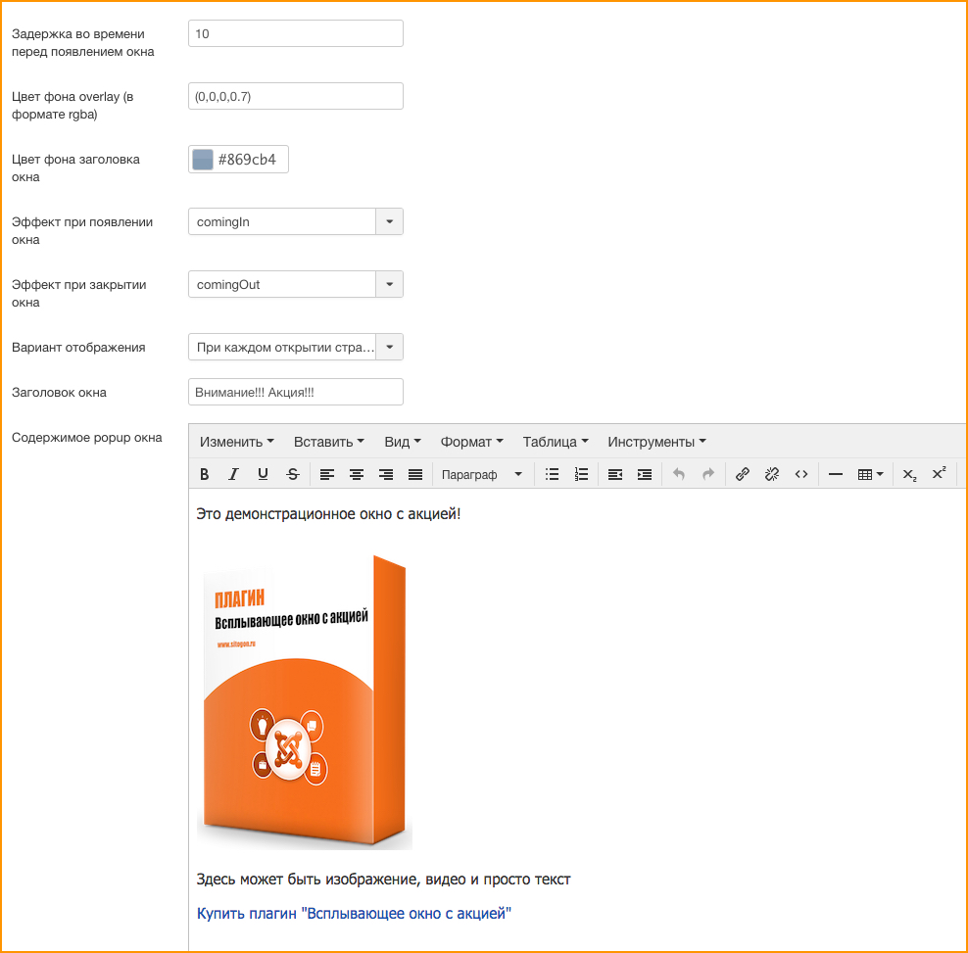Justify text alignment
Screen dimensions: 968x953
(415, 474)
